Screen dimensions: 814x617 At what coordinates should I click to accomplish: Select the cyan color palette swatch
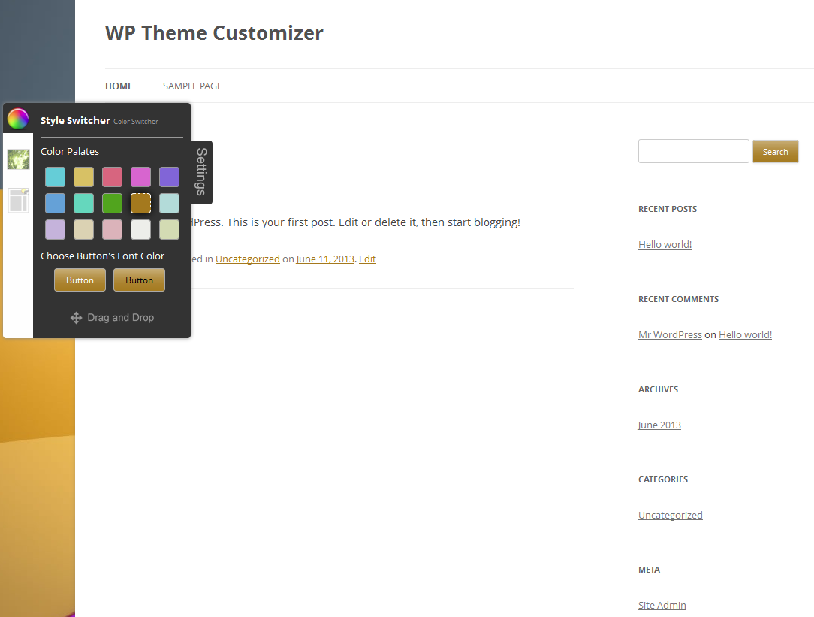[x=55, y=177]
